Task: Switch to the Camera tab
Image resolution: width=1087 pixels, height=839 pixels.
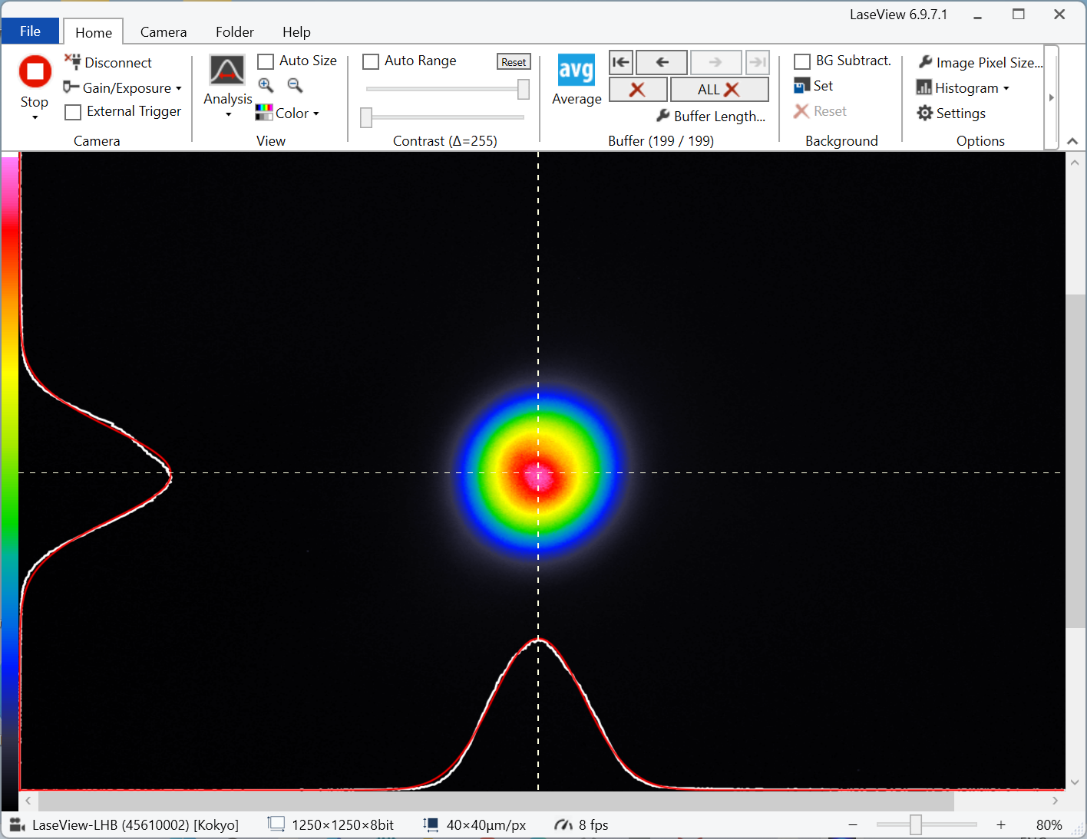Action: pos(163,32)
